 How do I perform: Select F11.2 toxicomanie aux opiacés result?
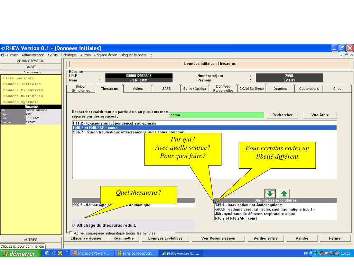(204, 123)
